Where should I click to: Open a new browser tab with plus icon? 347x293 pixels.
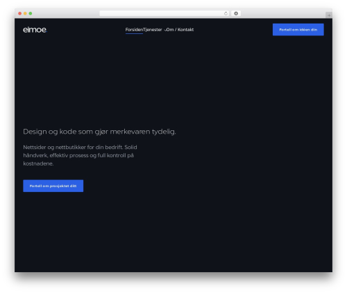[329, 15]
